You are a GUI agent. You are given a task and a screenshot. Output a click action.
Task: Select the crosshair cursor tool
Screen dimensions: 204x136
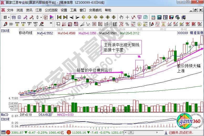(x=127, y=17)
